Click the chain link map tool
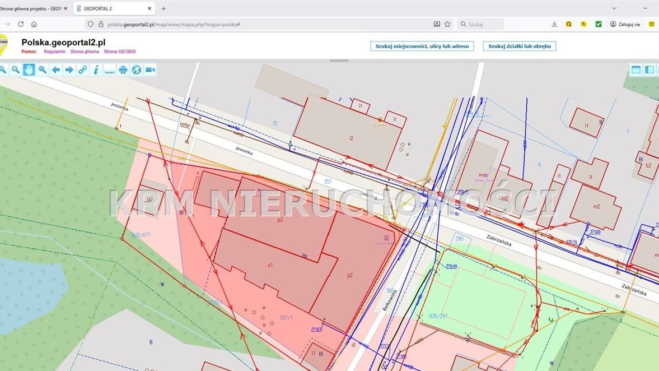 click(x=82, y=69)
